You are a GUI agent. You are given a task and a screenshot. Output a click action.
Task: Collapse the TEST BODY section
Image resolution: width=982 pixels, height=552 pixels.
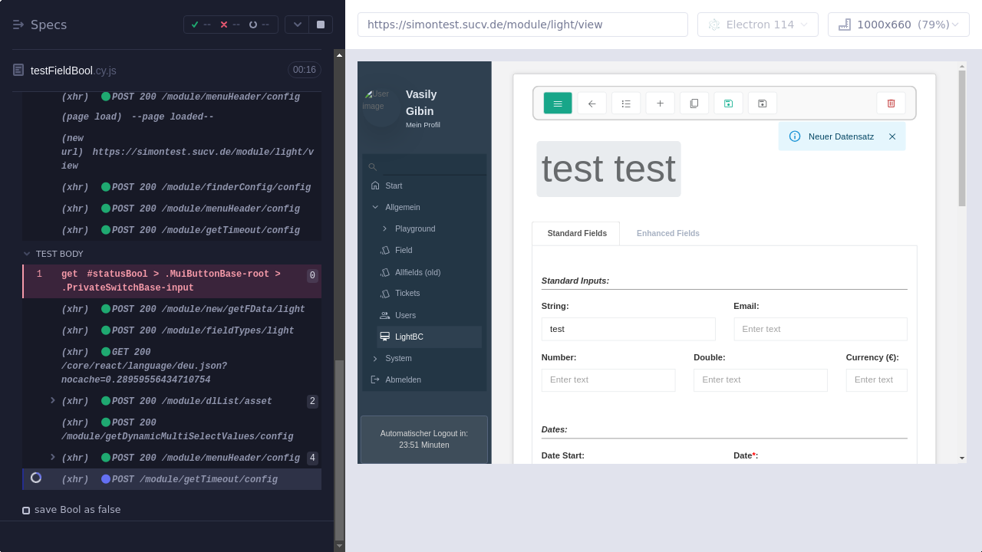coord(28,254)
